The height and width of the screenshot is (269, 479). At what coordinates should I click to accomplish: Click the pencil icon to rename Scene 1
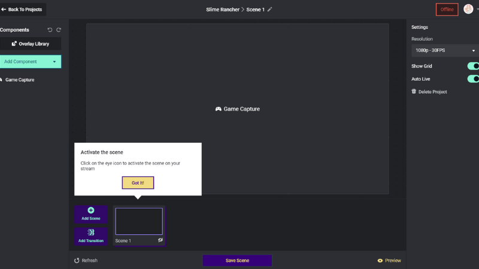pos(270,10)
